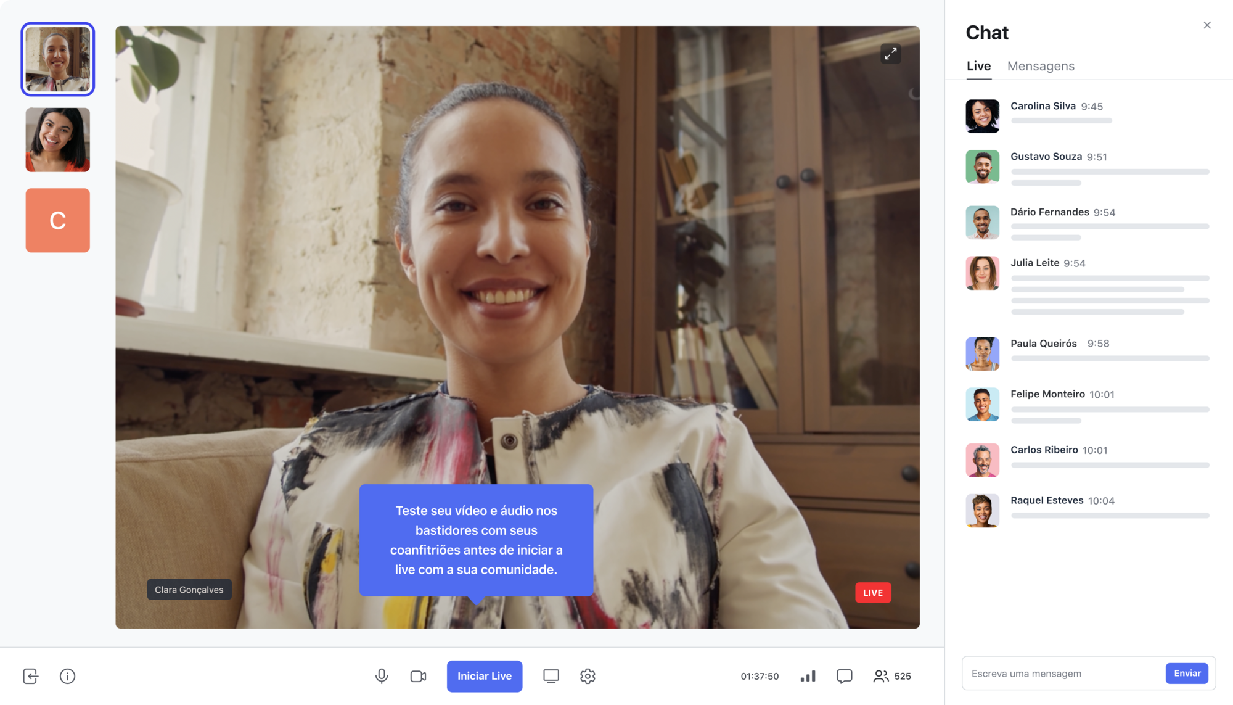Click the Chat panel heading
The height and width of the screenshot is (705, 1233).
coord(987,33)
